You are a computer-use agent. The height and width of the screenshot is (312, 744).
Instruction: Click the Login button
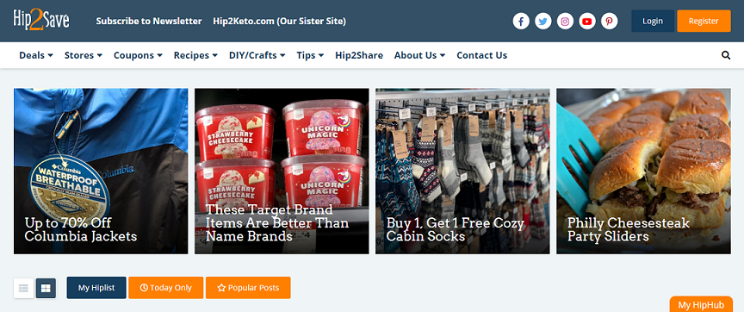pos(653,21)
